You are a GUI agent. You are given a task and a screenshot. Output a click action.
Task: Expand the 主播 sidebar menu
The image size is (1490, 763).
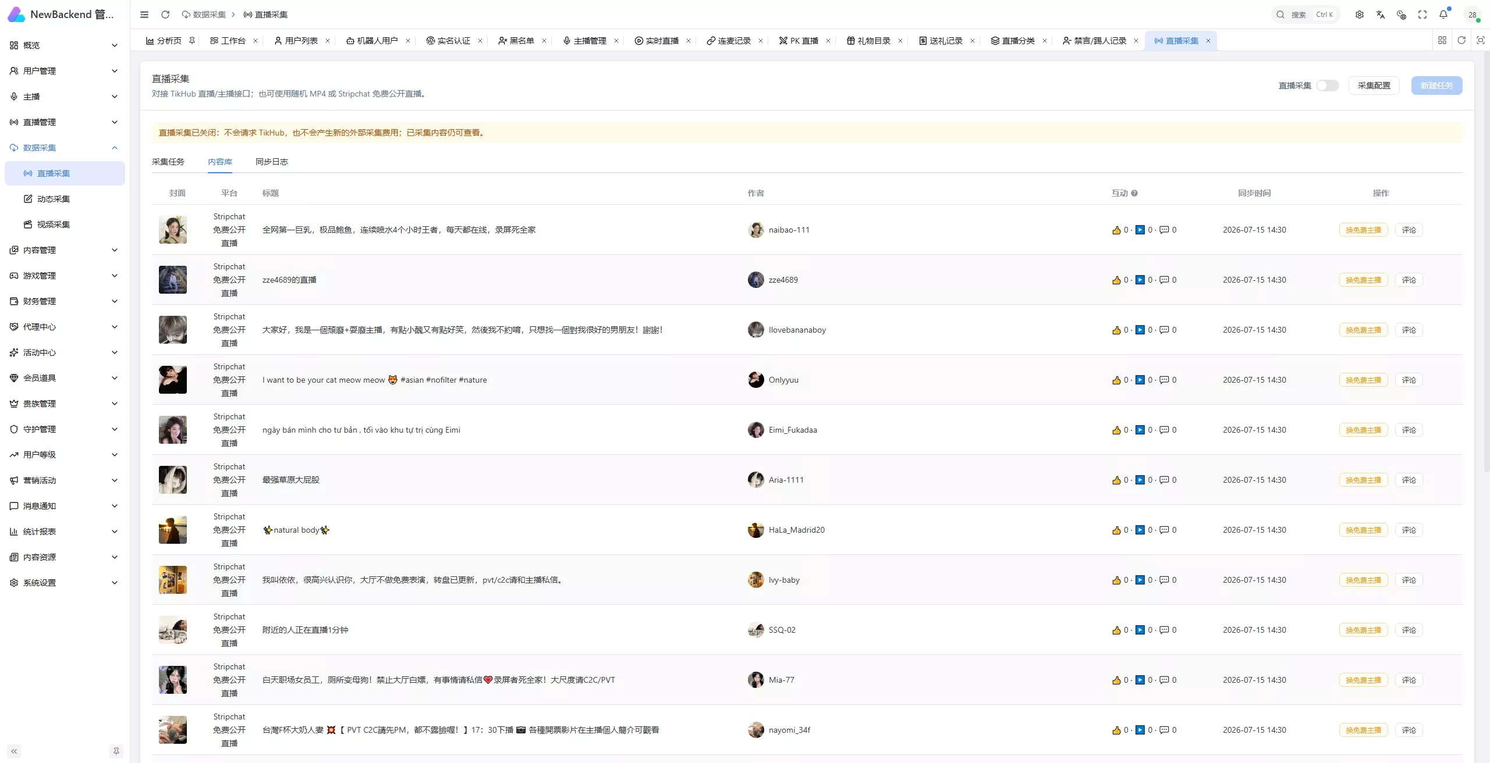point(64,97)
